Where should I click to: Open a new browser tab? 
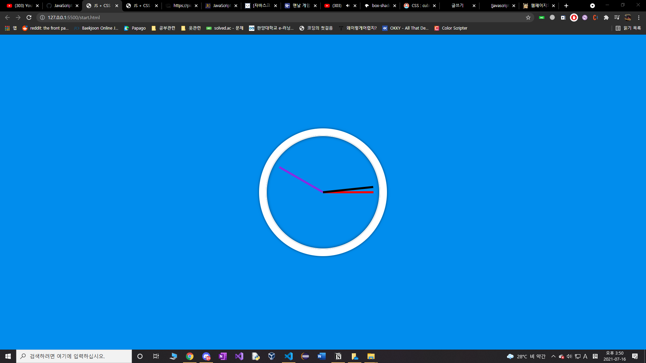566,6
